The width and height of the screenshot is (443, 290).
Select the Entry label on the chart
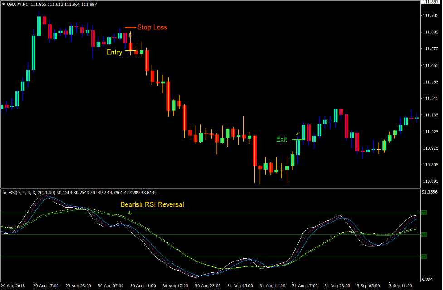114,52
